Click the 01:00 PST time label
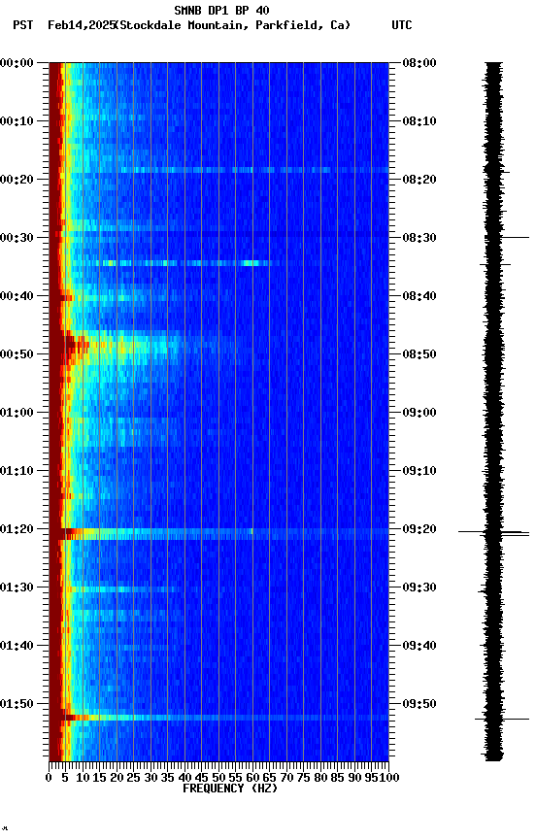 (x=17, y=413)
